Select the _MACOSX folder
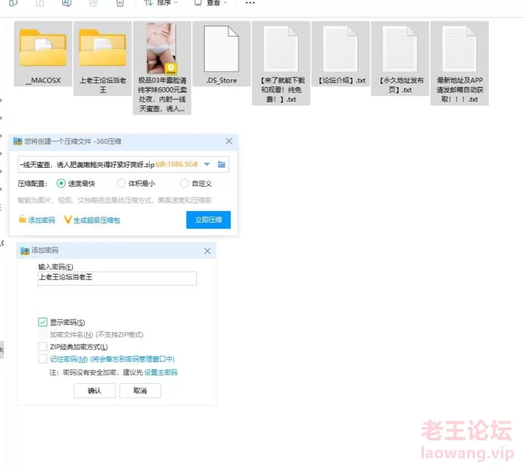This screenshot has width=525, height=467. point(43,54)
